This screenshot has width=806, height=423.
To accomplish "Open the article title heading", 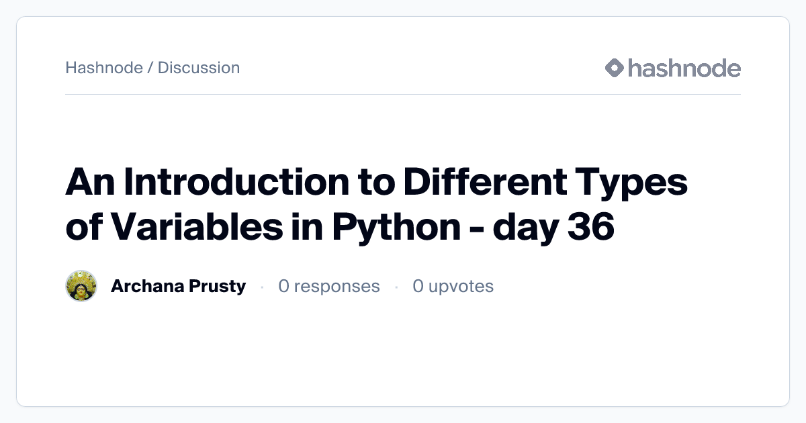I will [376, 205].
